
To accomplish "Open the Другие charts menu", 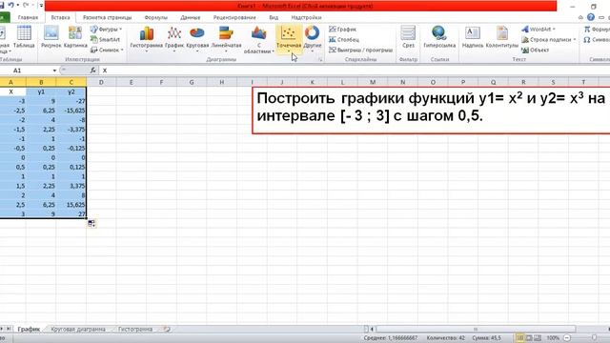I will click(312, 39).
